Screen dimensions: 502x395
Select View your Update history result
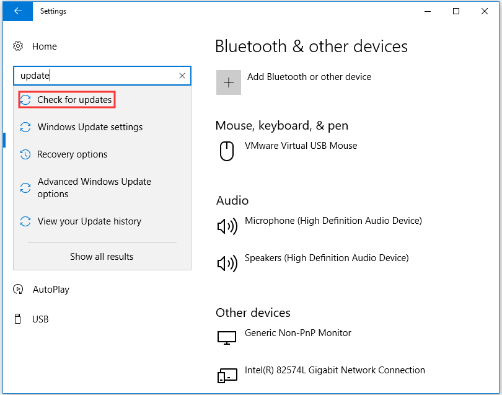click(x=102, y=221)
